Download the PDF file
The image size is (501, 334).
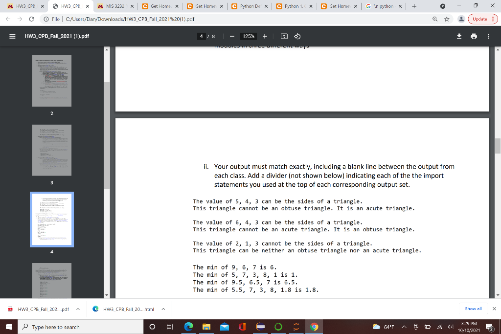[x=459, y=36]
